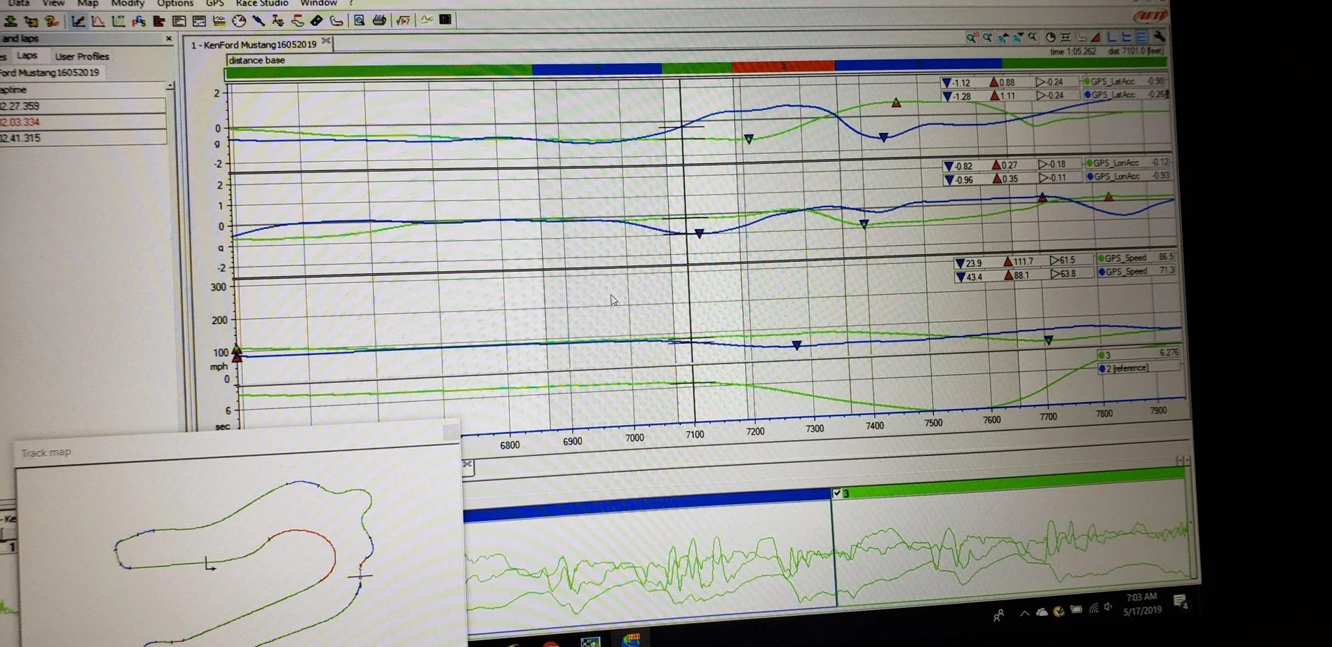This screenshot has height=647, width=1332.
Task: Select the single-axis L-shaped layout icon
Action: (1112, 37)
